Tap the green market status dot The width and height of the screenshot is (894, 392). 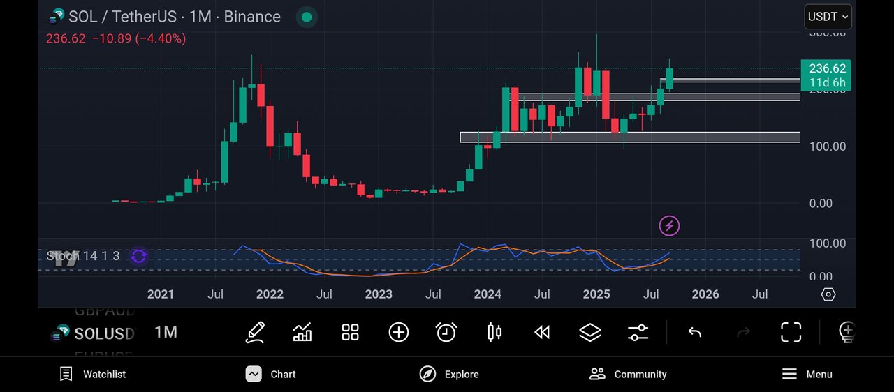tap(305, 17)
